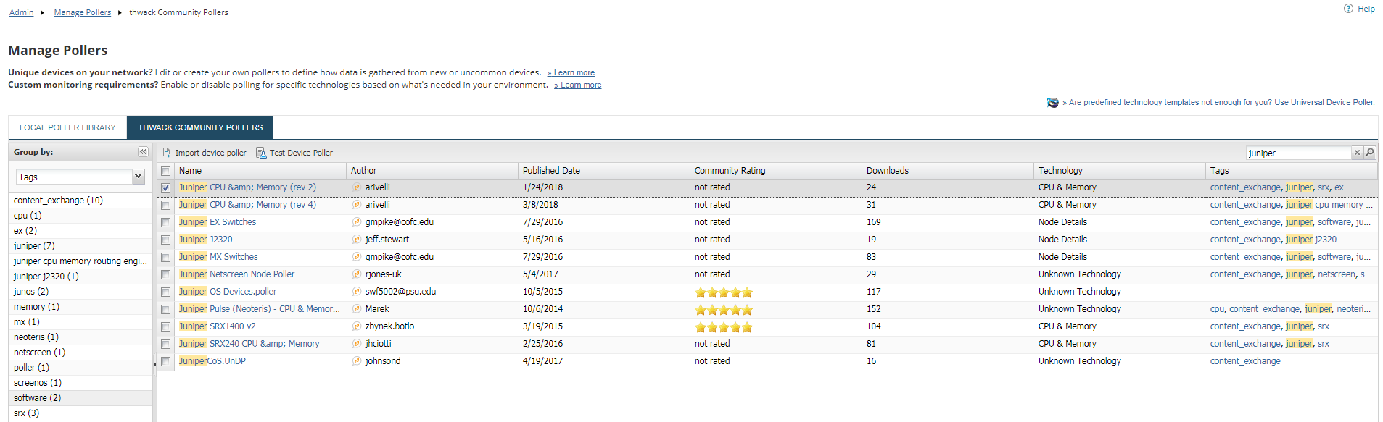
Task: Open Manage Pollers breadcrumb link
Action: pyautogui.click(x=83, y=12)
